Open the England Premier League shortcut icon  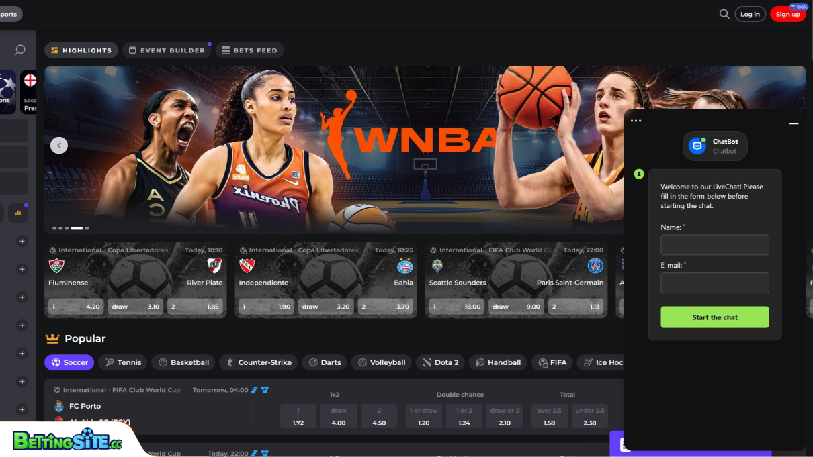[30, 92]
